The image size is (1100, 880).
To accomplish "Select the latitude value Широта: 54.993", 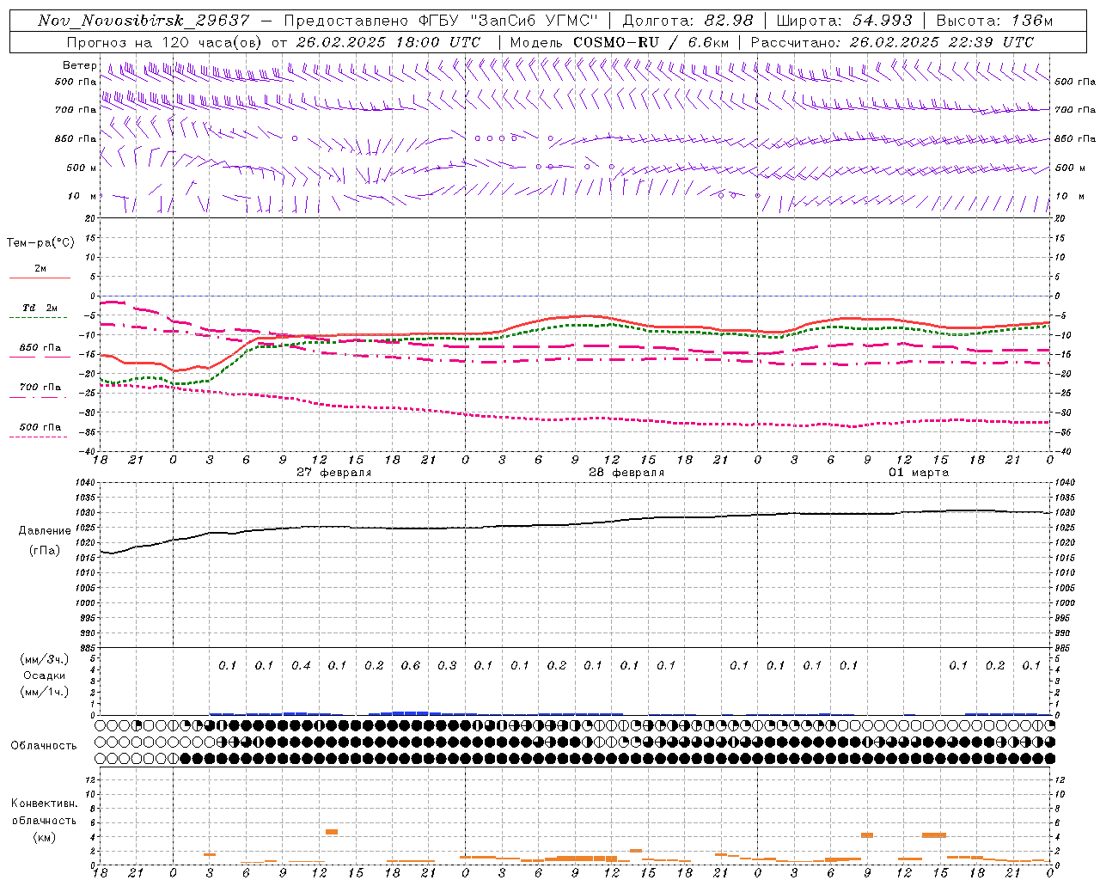I will pyautogui.click(x=844, y=21).
